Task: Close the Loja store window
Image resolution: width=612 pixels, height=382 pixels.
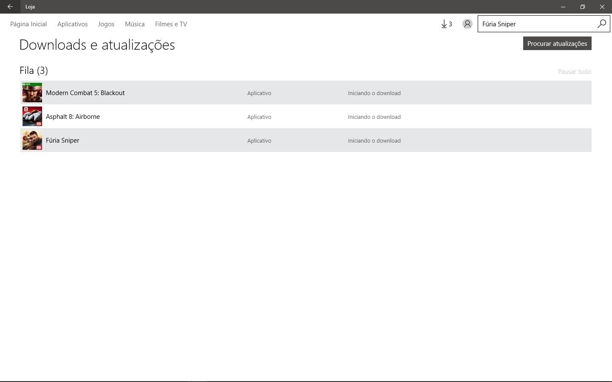Action: click(602, 7)
